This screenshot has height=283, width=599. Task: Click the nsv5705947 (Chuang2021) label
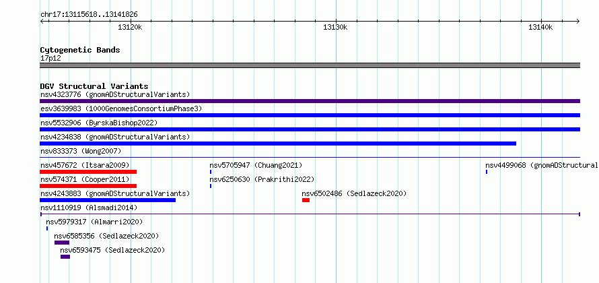pyautogui.click(x=256, y=165)
